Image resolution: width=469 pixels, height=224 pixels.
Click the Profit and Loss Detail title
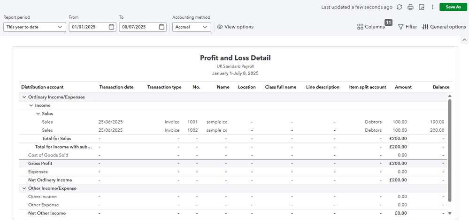(235, 58)
